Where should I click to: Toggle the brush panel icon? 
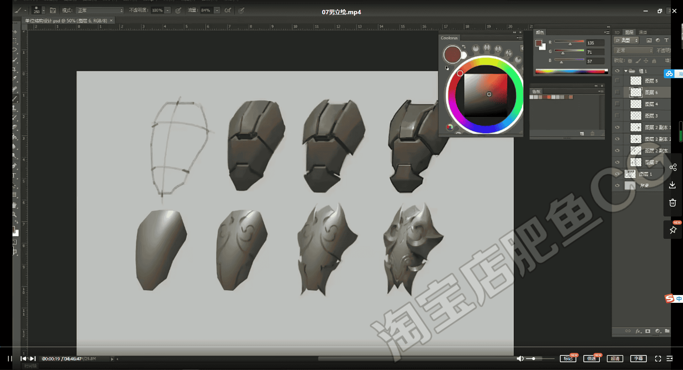tap(53, 10)
